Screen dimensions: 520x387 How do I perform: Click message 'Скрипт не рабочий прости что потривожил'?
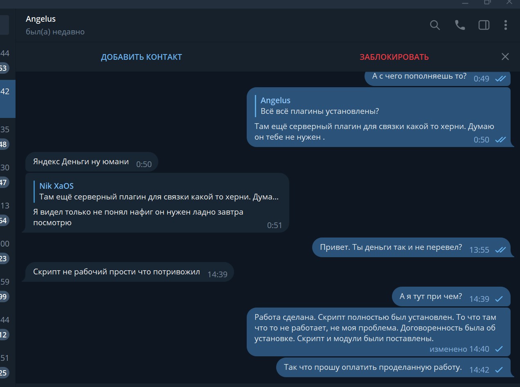pos(117,272)
